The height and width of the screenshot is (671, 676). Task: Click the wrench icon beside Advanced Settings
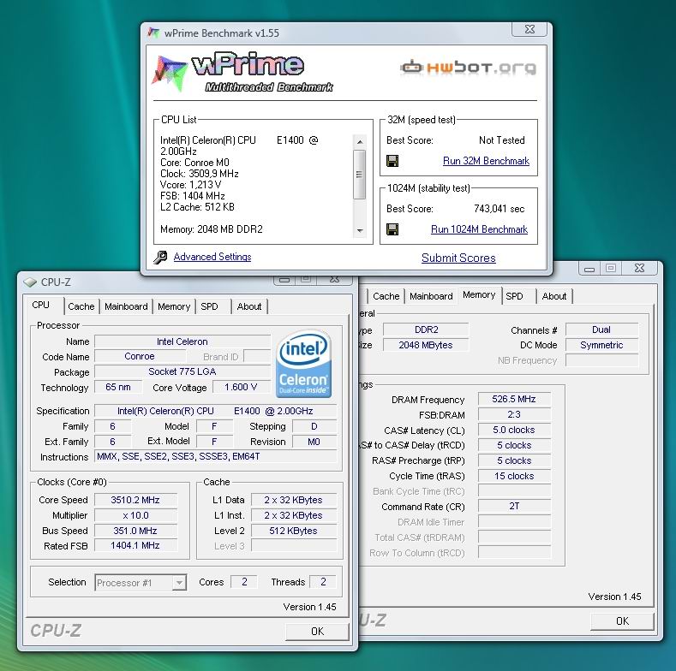click(160, 257)
